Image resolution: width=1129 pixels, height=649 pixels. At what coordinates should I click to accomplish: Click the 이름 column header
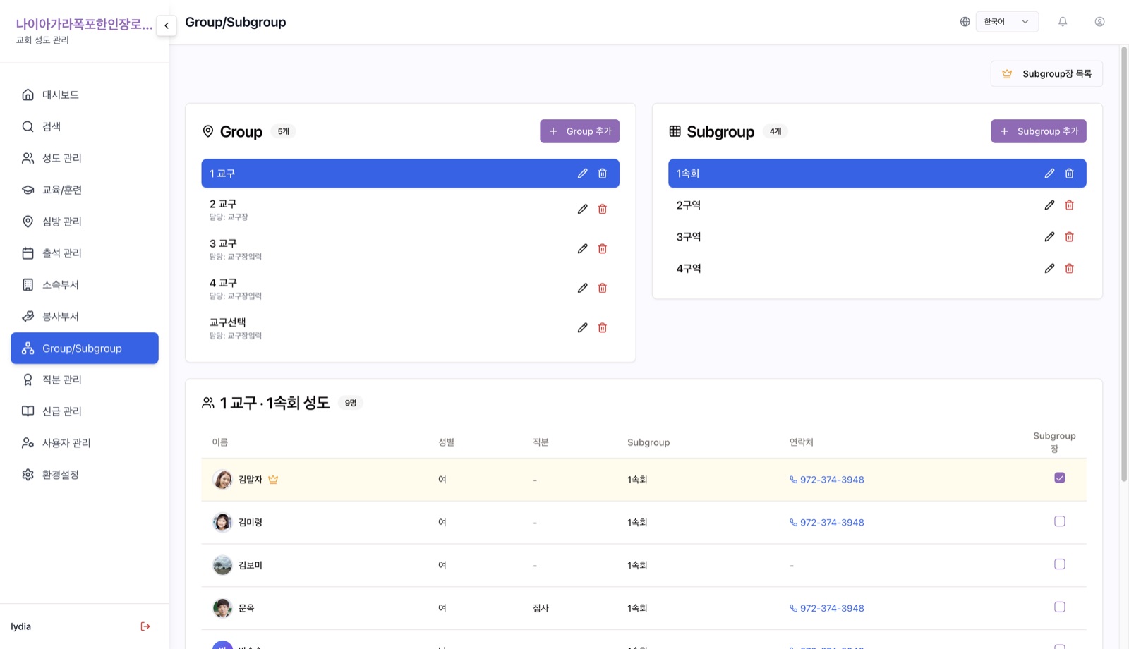pos(220,442)
